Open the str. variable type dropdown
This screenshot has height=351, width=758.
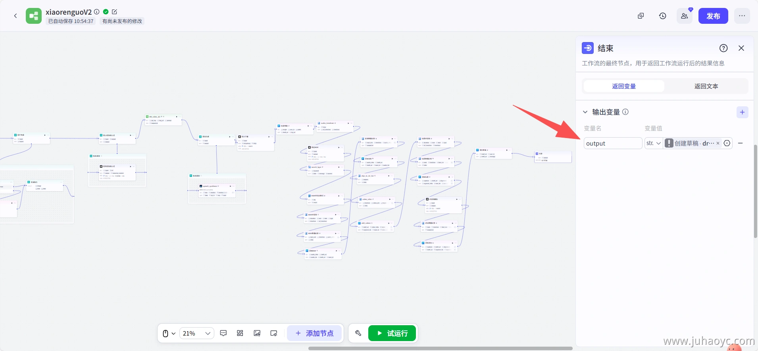click(x=653, y=143)
